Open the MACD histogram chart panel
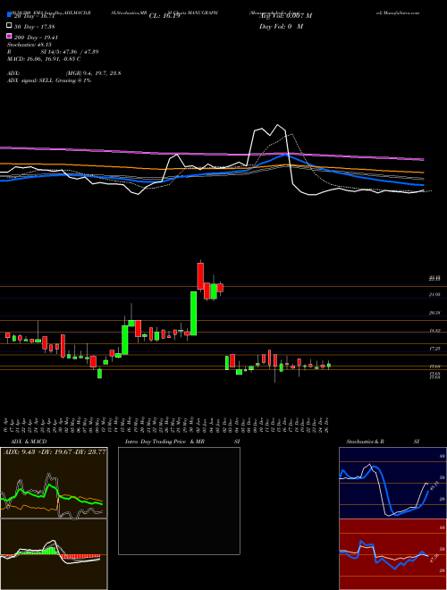Viewport: 447px width, 590px height. pos(54,554)
